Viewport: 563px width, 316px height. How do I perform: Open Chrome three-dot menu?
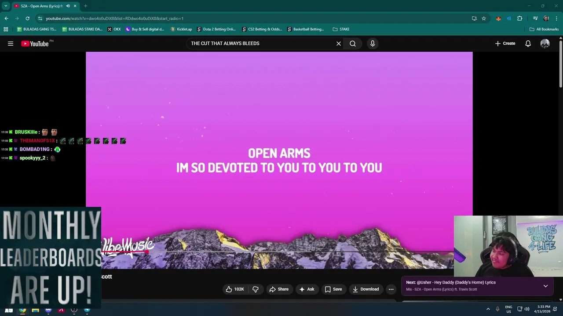pos(557,18)
